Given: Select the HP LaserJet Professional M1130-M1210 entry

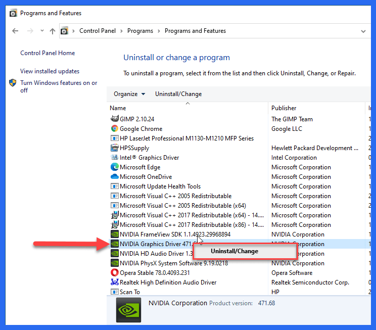Looking at the screenshot, I should [x=186, y=138].
